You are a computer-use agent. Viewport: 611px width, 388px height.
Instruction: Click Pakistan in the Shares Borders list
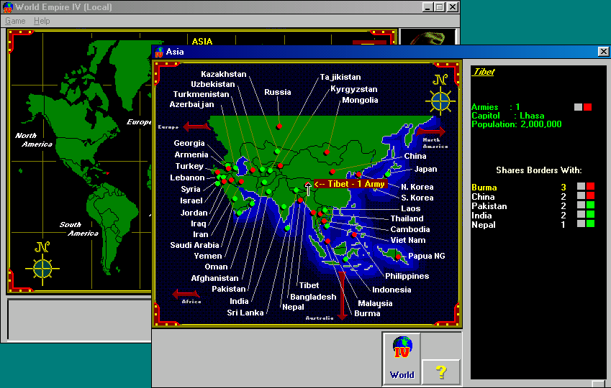pyautogui.click(x=489, y=206)
